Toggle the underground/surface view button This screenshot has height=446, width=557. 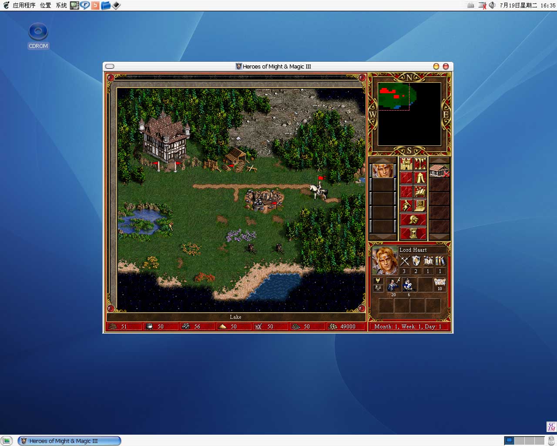tap(420, 164)
